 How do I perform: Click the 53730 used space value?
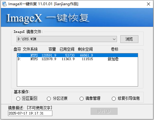[x=70, y=55]
